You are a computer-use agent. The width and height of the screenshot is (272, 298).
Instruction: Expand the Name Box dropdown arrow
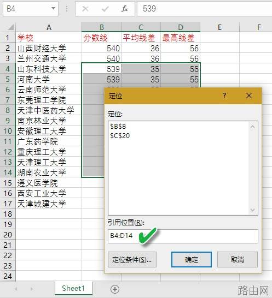[54, 8]
